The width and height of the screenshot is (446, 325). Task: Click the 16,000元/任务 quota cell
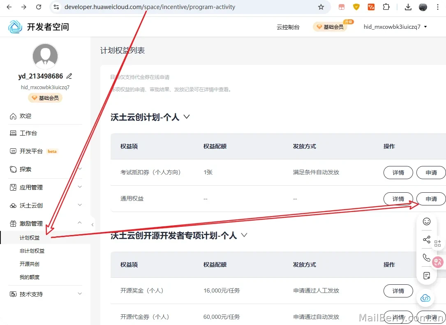[222, 290]
